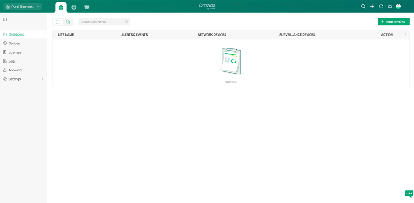Screen dimensions: 414x203
Task: Open the Logs page
Action: point(12,61)
